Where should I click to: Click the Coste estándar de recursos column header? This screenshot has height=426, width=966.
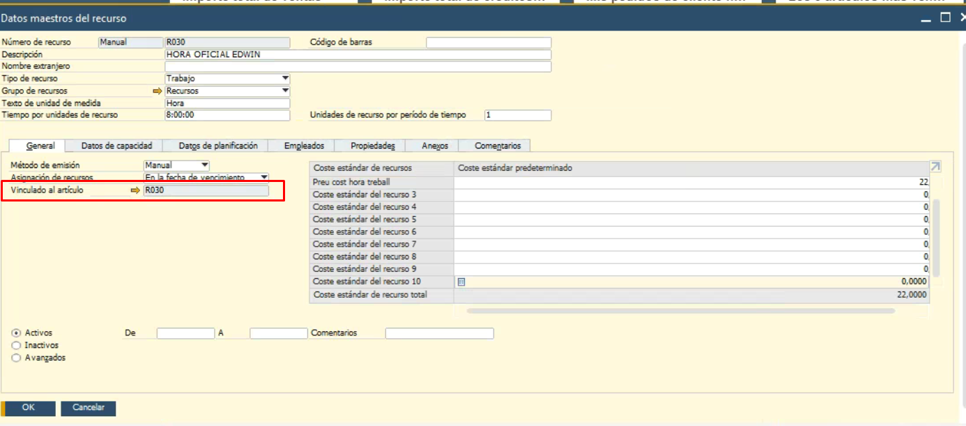(381, 168)
